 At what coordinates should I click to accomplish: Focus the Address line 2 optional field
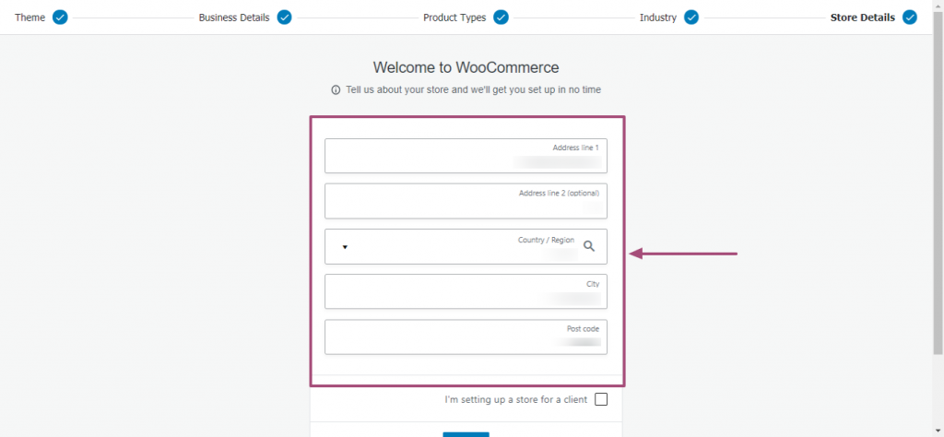[x=466, y=201]
